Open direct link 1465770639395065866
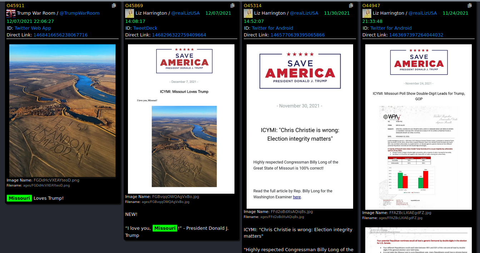Image resolution: width=480 pixels, height=253 pixels. tap(298, 35)
